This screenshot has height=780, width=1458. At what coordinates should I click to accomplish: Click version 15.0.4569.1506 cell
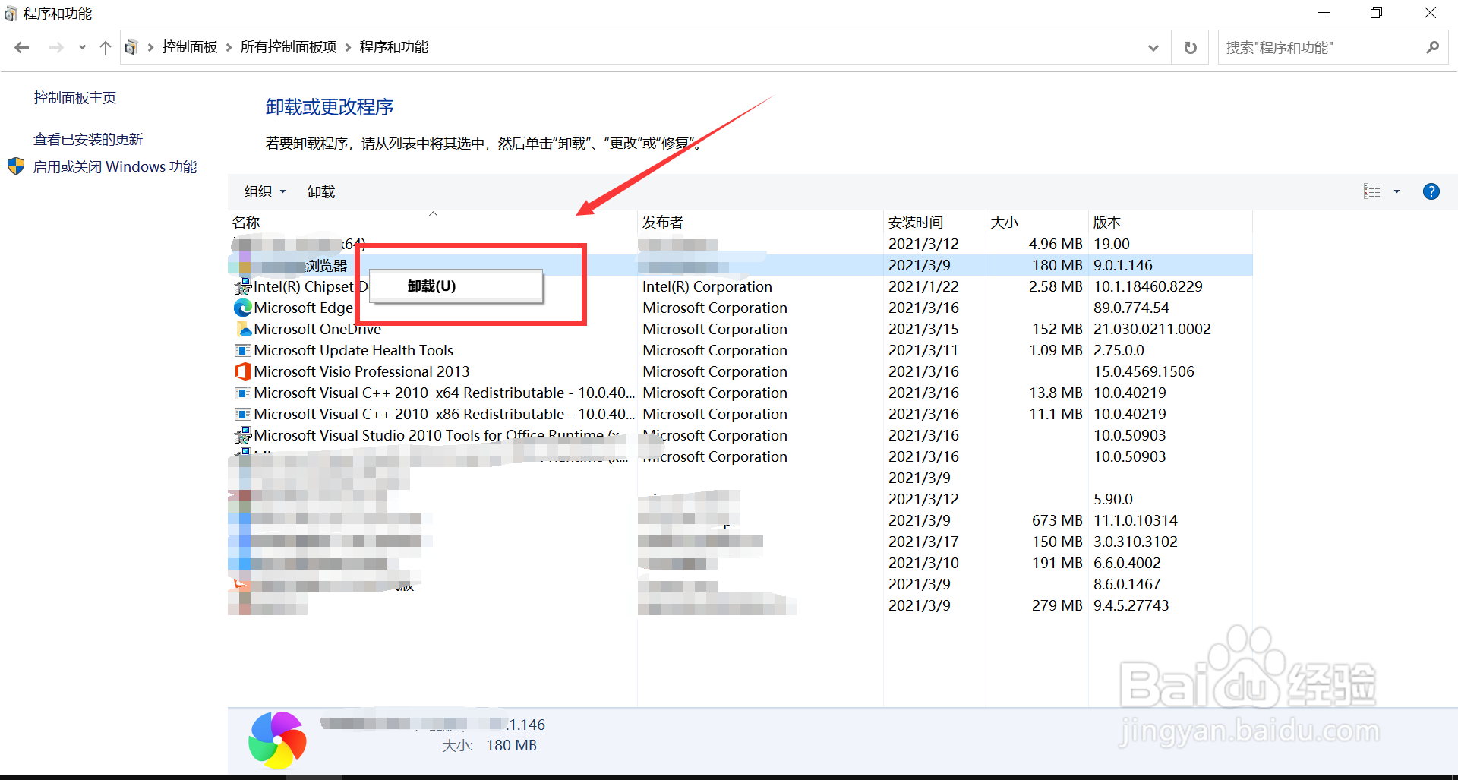[1144, 371]
